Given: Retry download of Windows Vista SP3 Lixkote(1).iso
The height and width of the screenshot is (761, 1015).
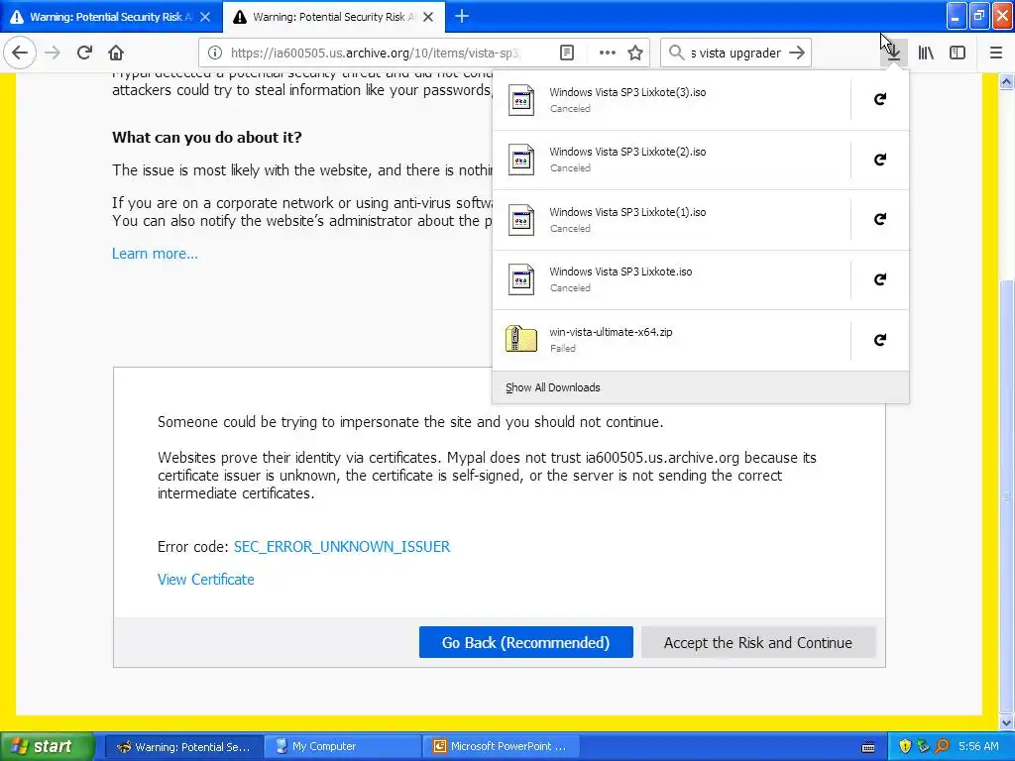Looking at the screenshot, I should (x=880, y=219).
